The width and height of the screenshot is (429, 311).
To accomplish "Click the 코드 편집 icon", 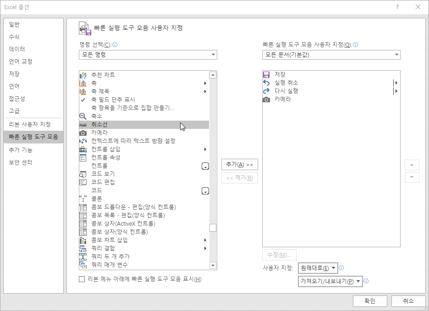I will coord(83,182).
